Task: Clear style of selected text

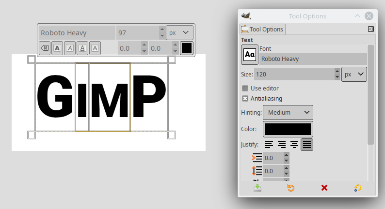Action: pos(45,48)
